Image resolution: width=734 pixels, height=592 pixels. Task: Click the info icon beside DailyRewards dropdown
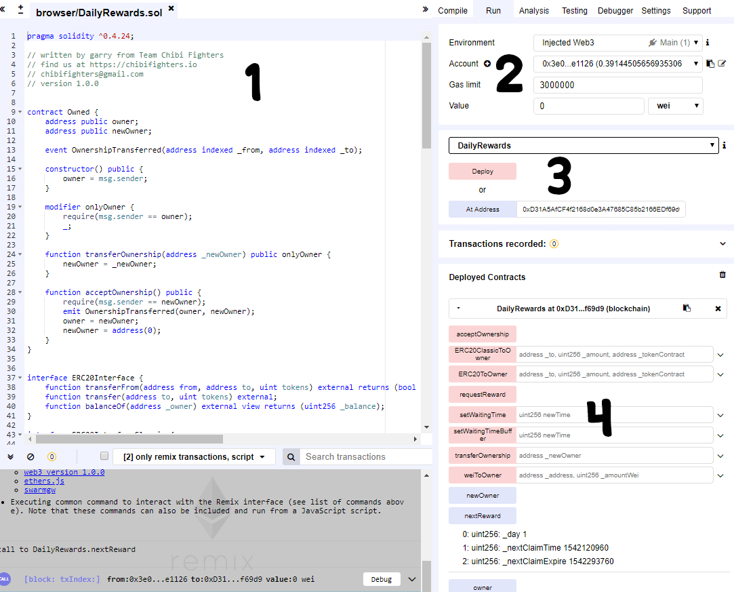tap(724, 145)
